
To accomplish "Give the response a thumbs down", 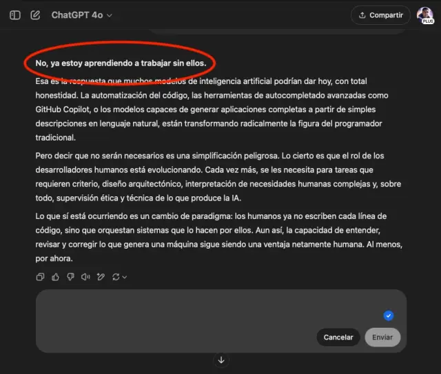I will (x=70, y=277).
